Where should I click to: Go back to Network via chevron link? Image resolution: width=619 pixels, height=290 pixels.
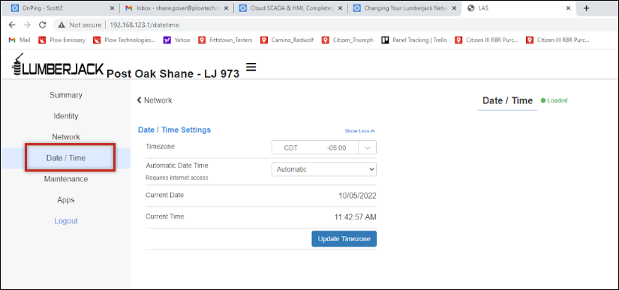[x=155, y=100]
